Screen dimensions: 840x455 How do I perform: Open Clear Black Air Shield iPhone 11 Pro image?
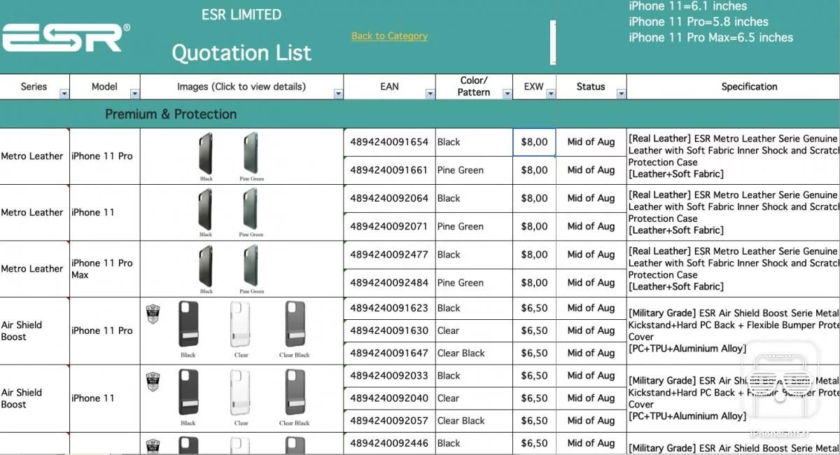point(295,324)
